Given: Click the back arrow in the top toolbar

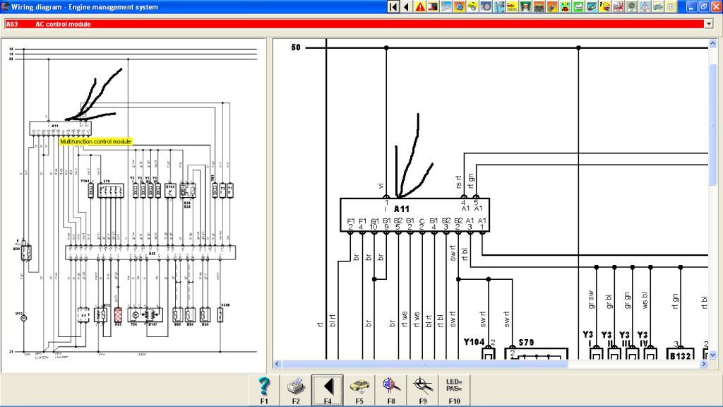Looking at the screenshot, I should point(407,6).
